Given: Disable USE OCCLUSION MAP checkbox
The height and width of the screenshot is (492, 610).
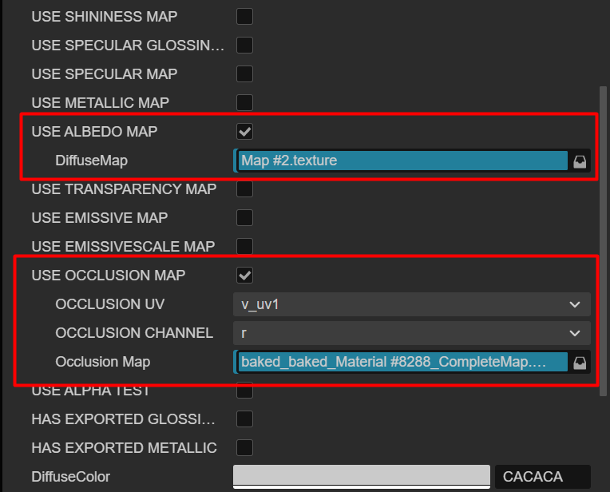Looking at the screenshot, I should click(x=244, y=276).
